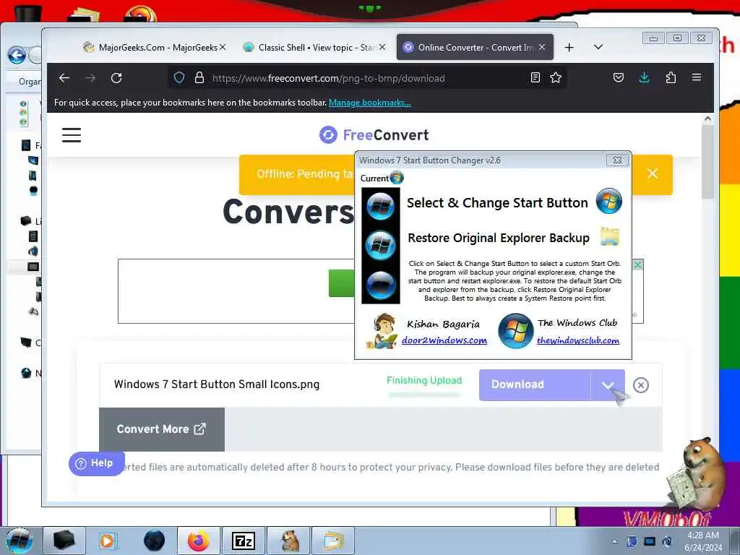Expand the Download options arrow

coord(607,385)
